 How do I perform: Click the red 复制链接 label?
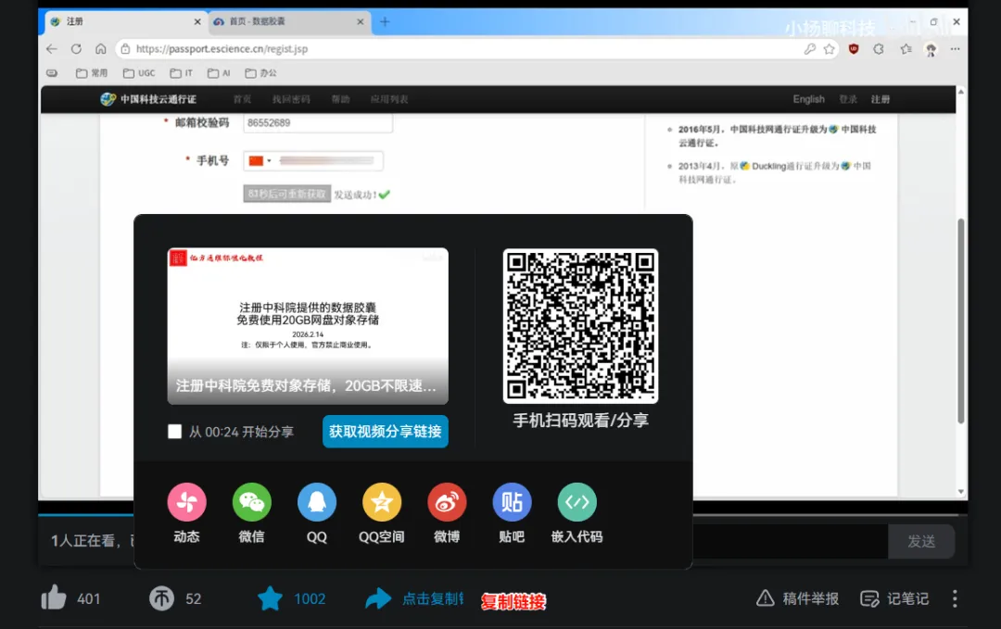pyautogui.click(x=513, y=601)
